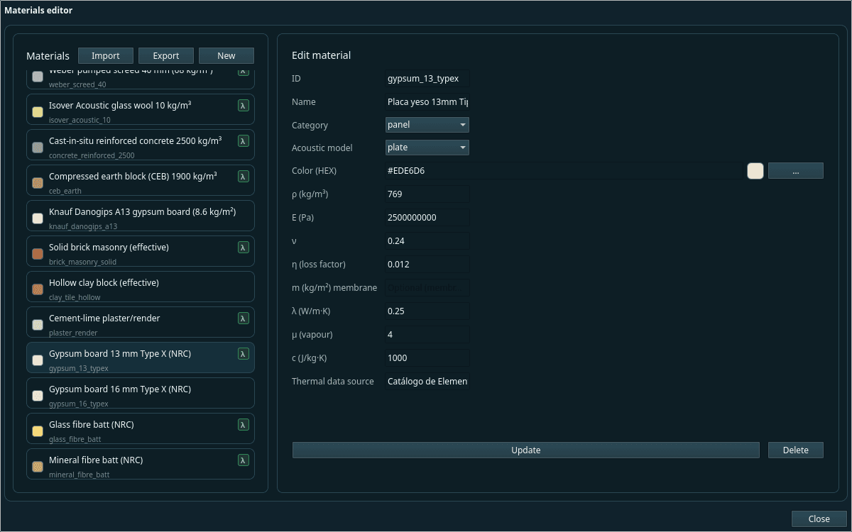Click the Color (HEX) input field

(x=563, y=171)
